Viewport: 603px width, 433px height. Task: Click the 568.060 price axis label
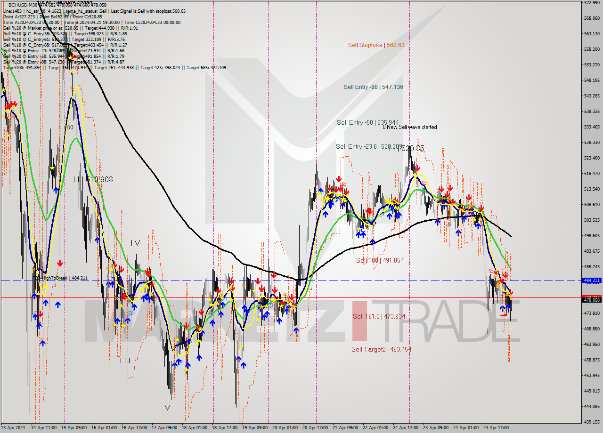point(591,18)
